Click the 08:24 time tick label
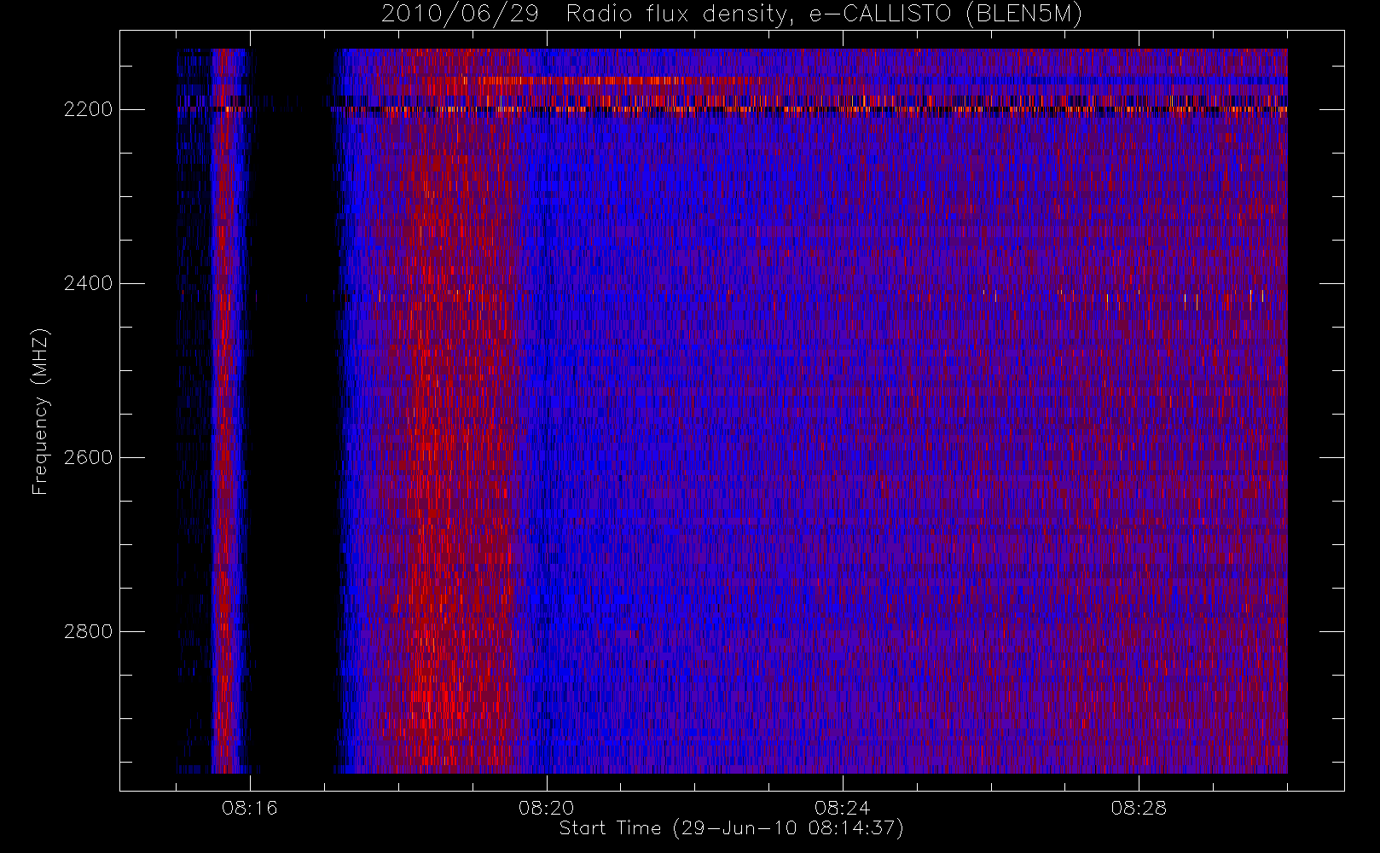The height and width of the screenshot is (853, 1380). pos(843,808)
